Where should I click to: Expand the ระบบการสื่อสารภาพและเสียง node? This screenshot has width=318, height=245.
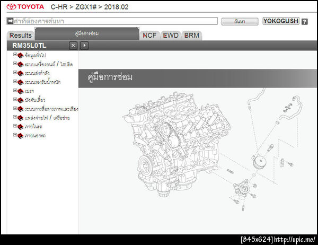[15, 108]
